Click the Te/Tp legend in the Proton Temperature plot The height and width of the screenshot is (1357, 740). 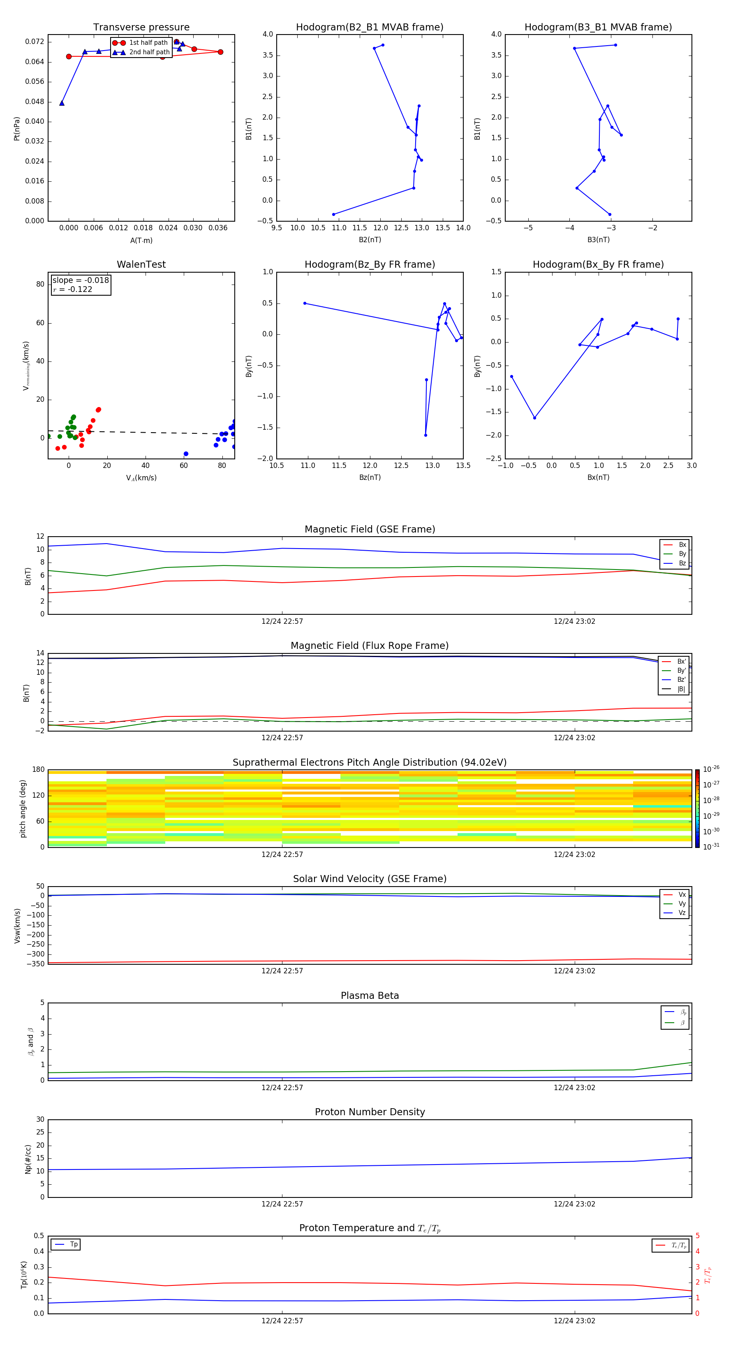pyautogui.click(x=671, y=1245)
